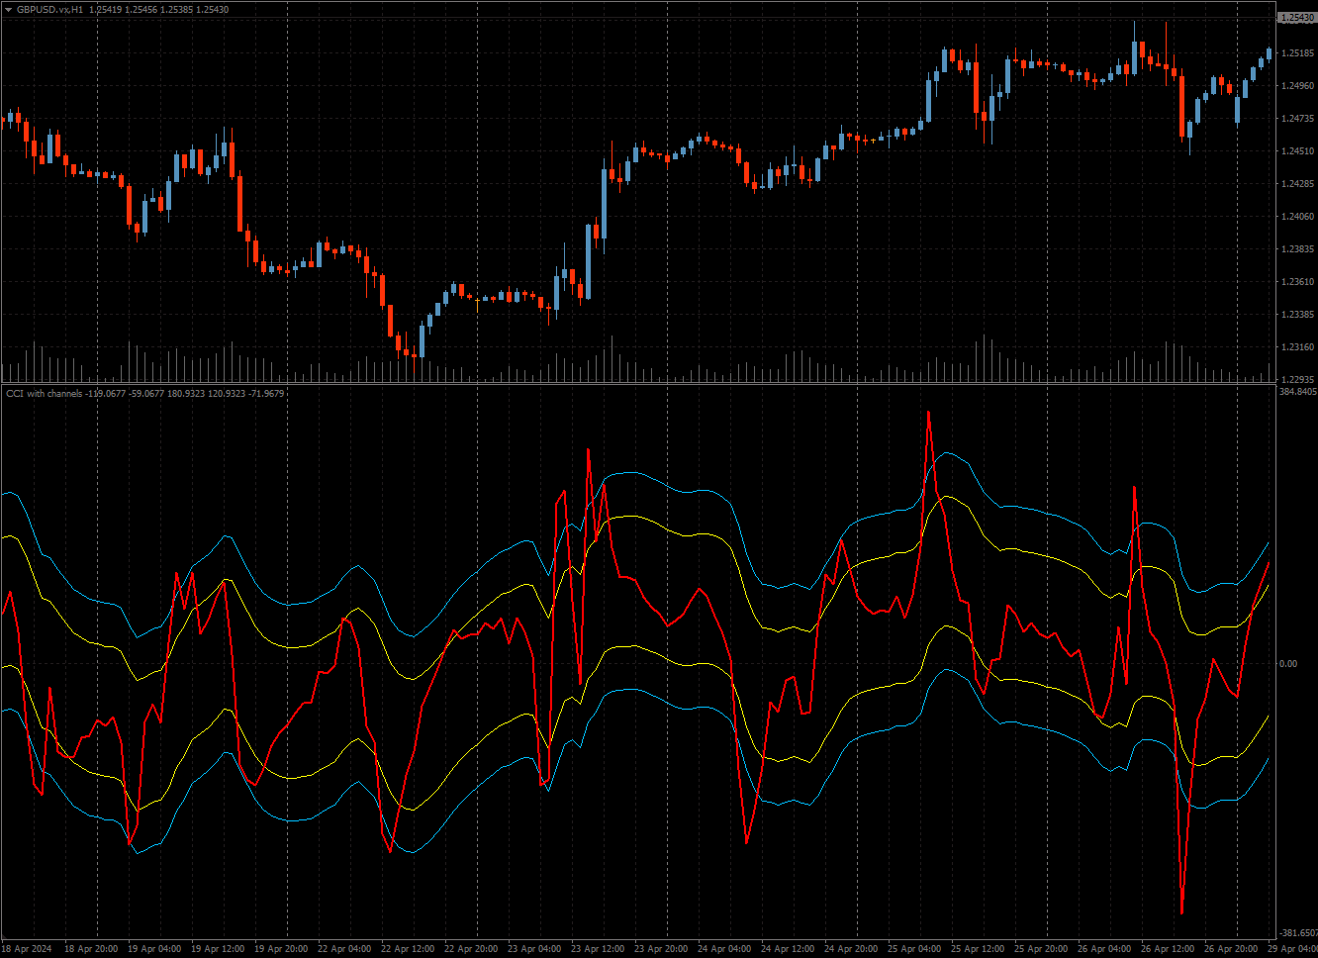Click the current price label 1.25430
The image size is (1318, 958).
tap(1297, 15)
